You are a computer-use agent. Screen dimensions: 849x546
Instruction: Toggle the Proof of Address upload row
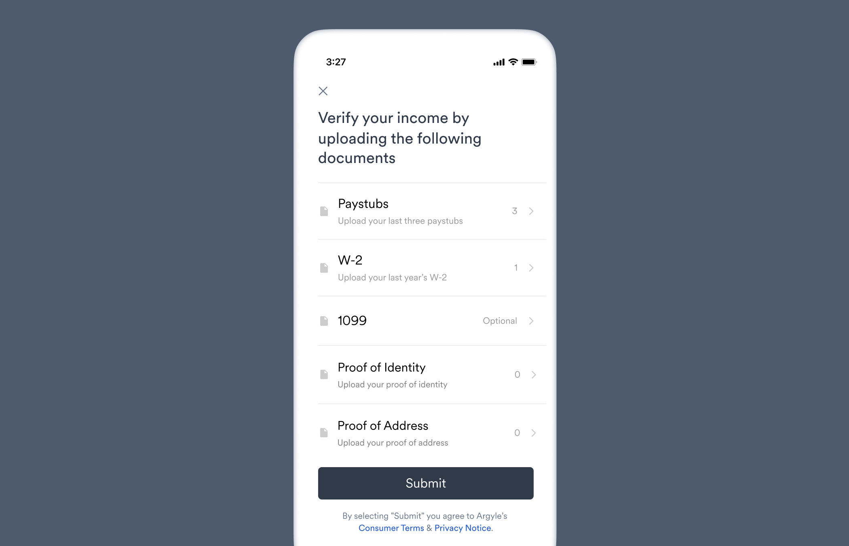(x=424, y=433)
